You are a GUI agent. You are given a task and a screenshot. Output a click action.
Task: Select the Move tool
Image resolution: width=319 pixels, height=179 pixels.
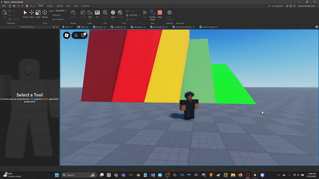click(31, 14)
